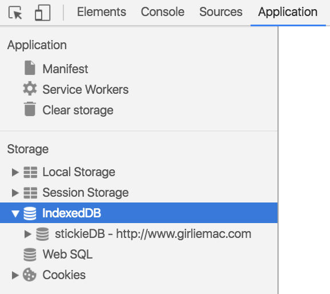Click the stickieDB database icon
This screenshot has height=294, width=330.
point(42,234)
